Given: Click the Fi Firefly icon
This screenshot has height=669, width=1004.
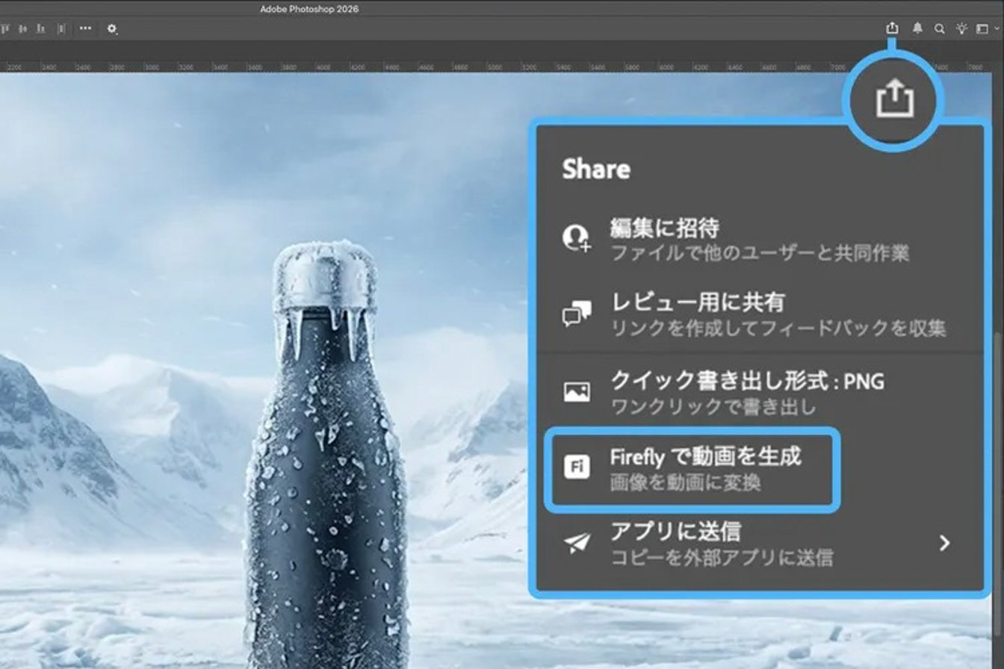Looking at the screenshot, I should pyautogui.click(x=577, y=467).
